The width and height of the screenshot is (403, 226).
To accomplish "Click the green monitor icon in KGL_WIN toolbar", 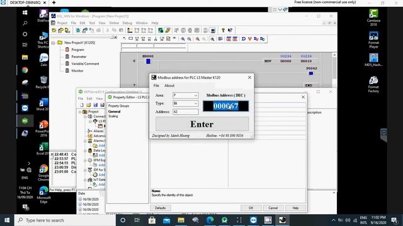I will [161, 30].
